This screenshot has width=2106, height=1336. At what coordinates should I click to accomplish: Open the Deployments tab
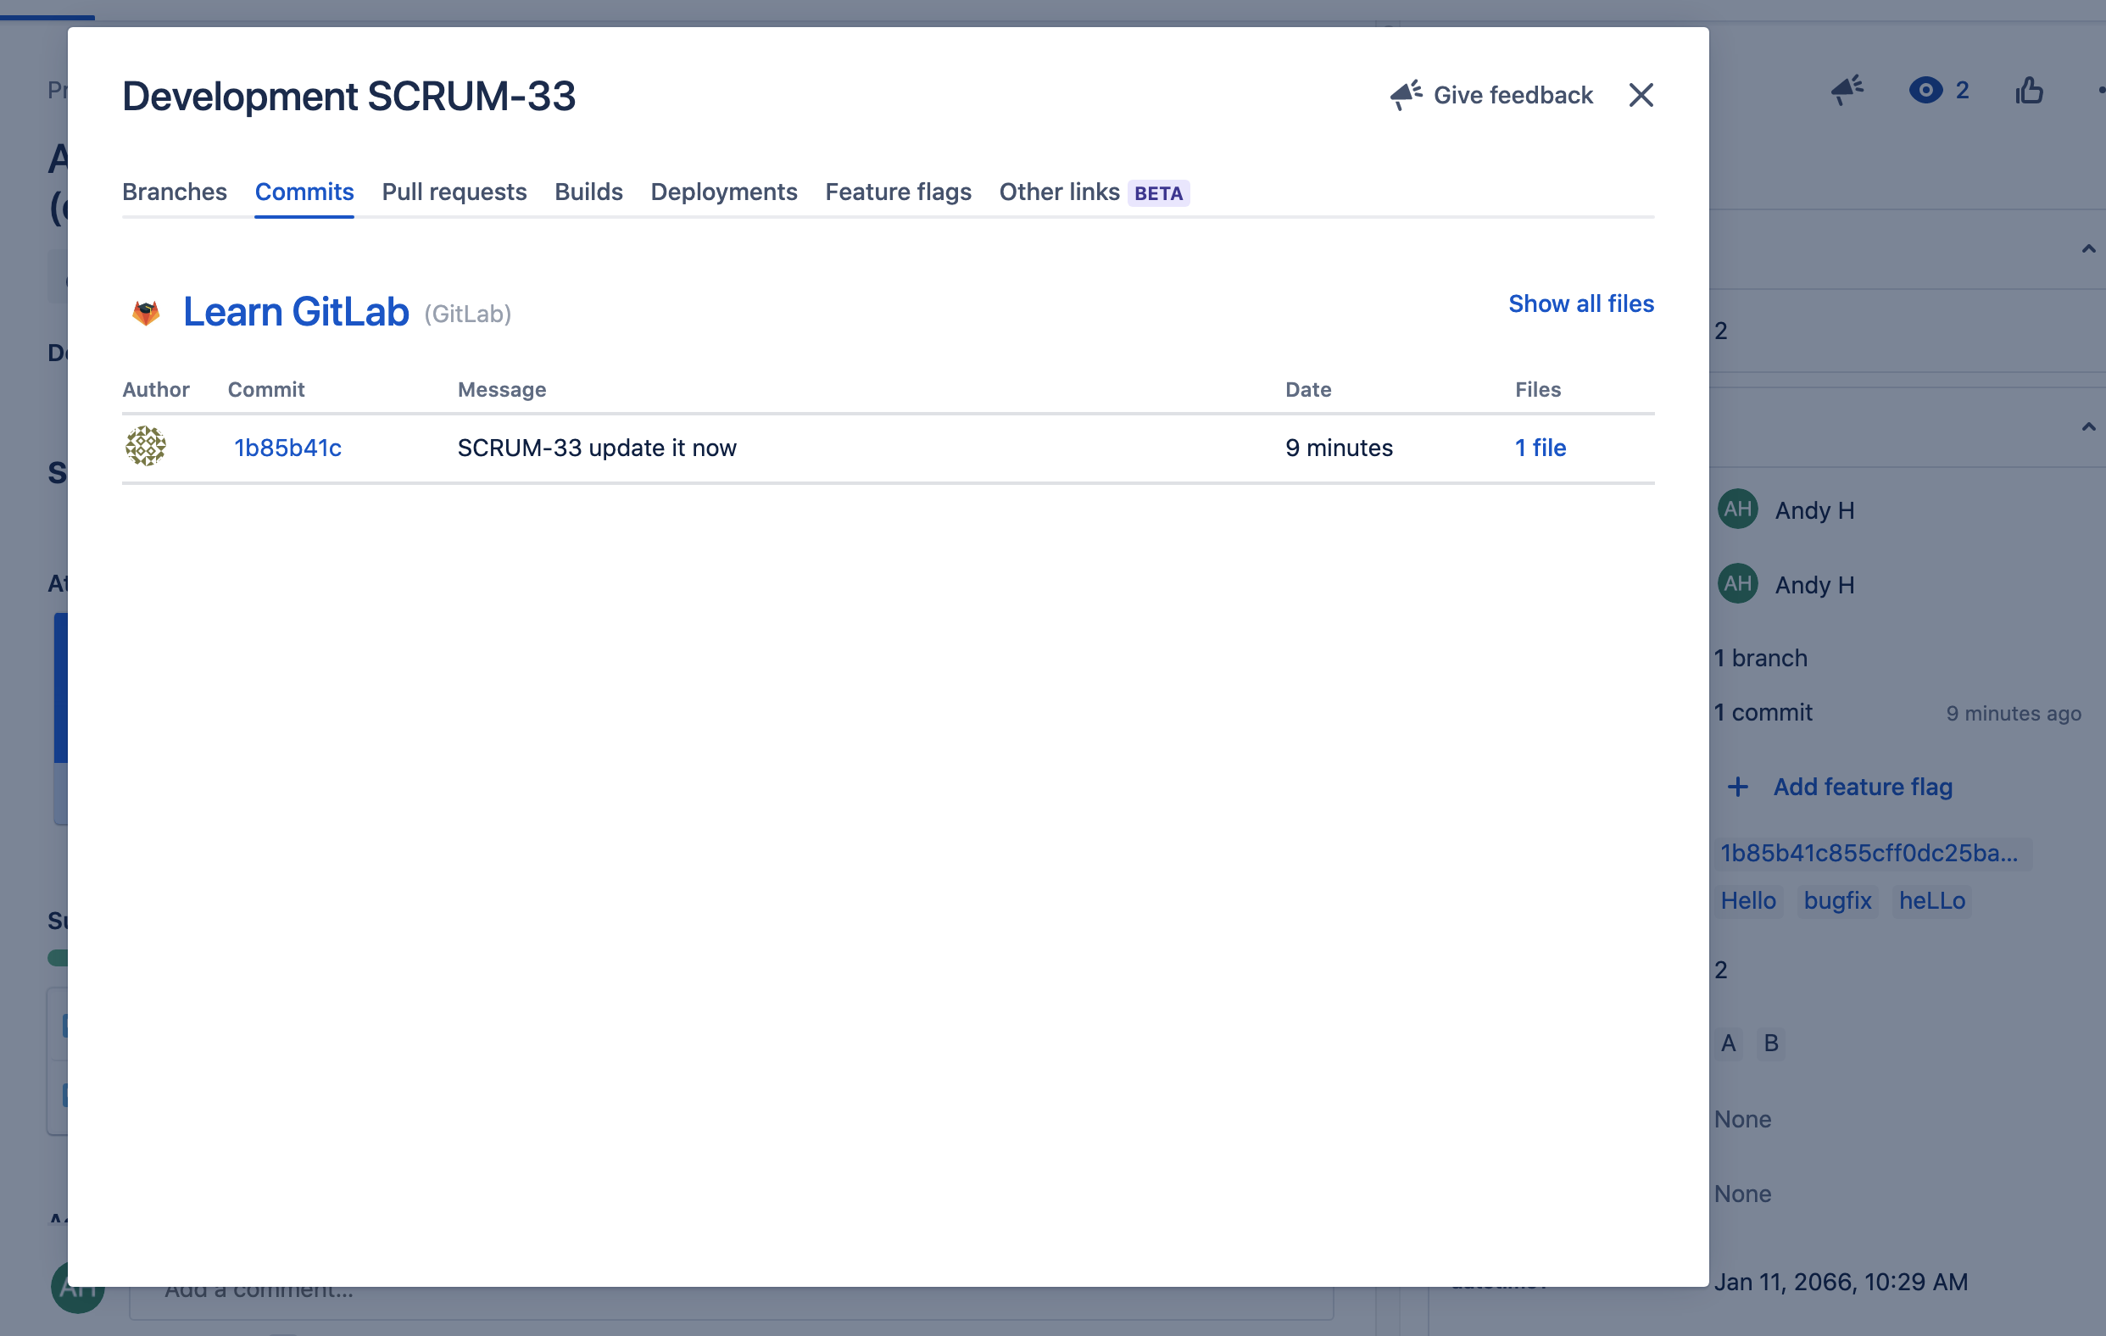(x=724, y=192)
